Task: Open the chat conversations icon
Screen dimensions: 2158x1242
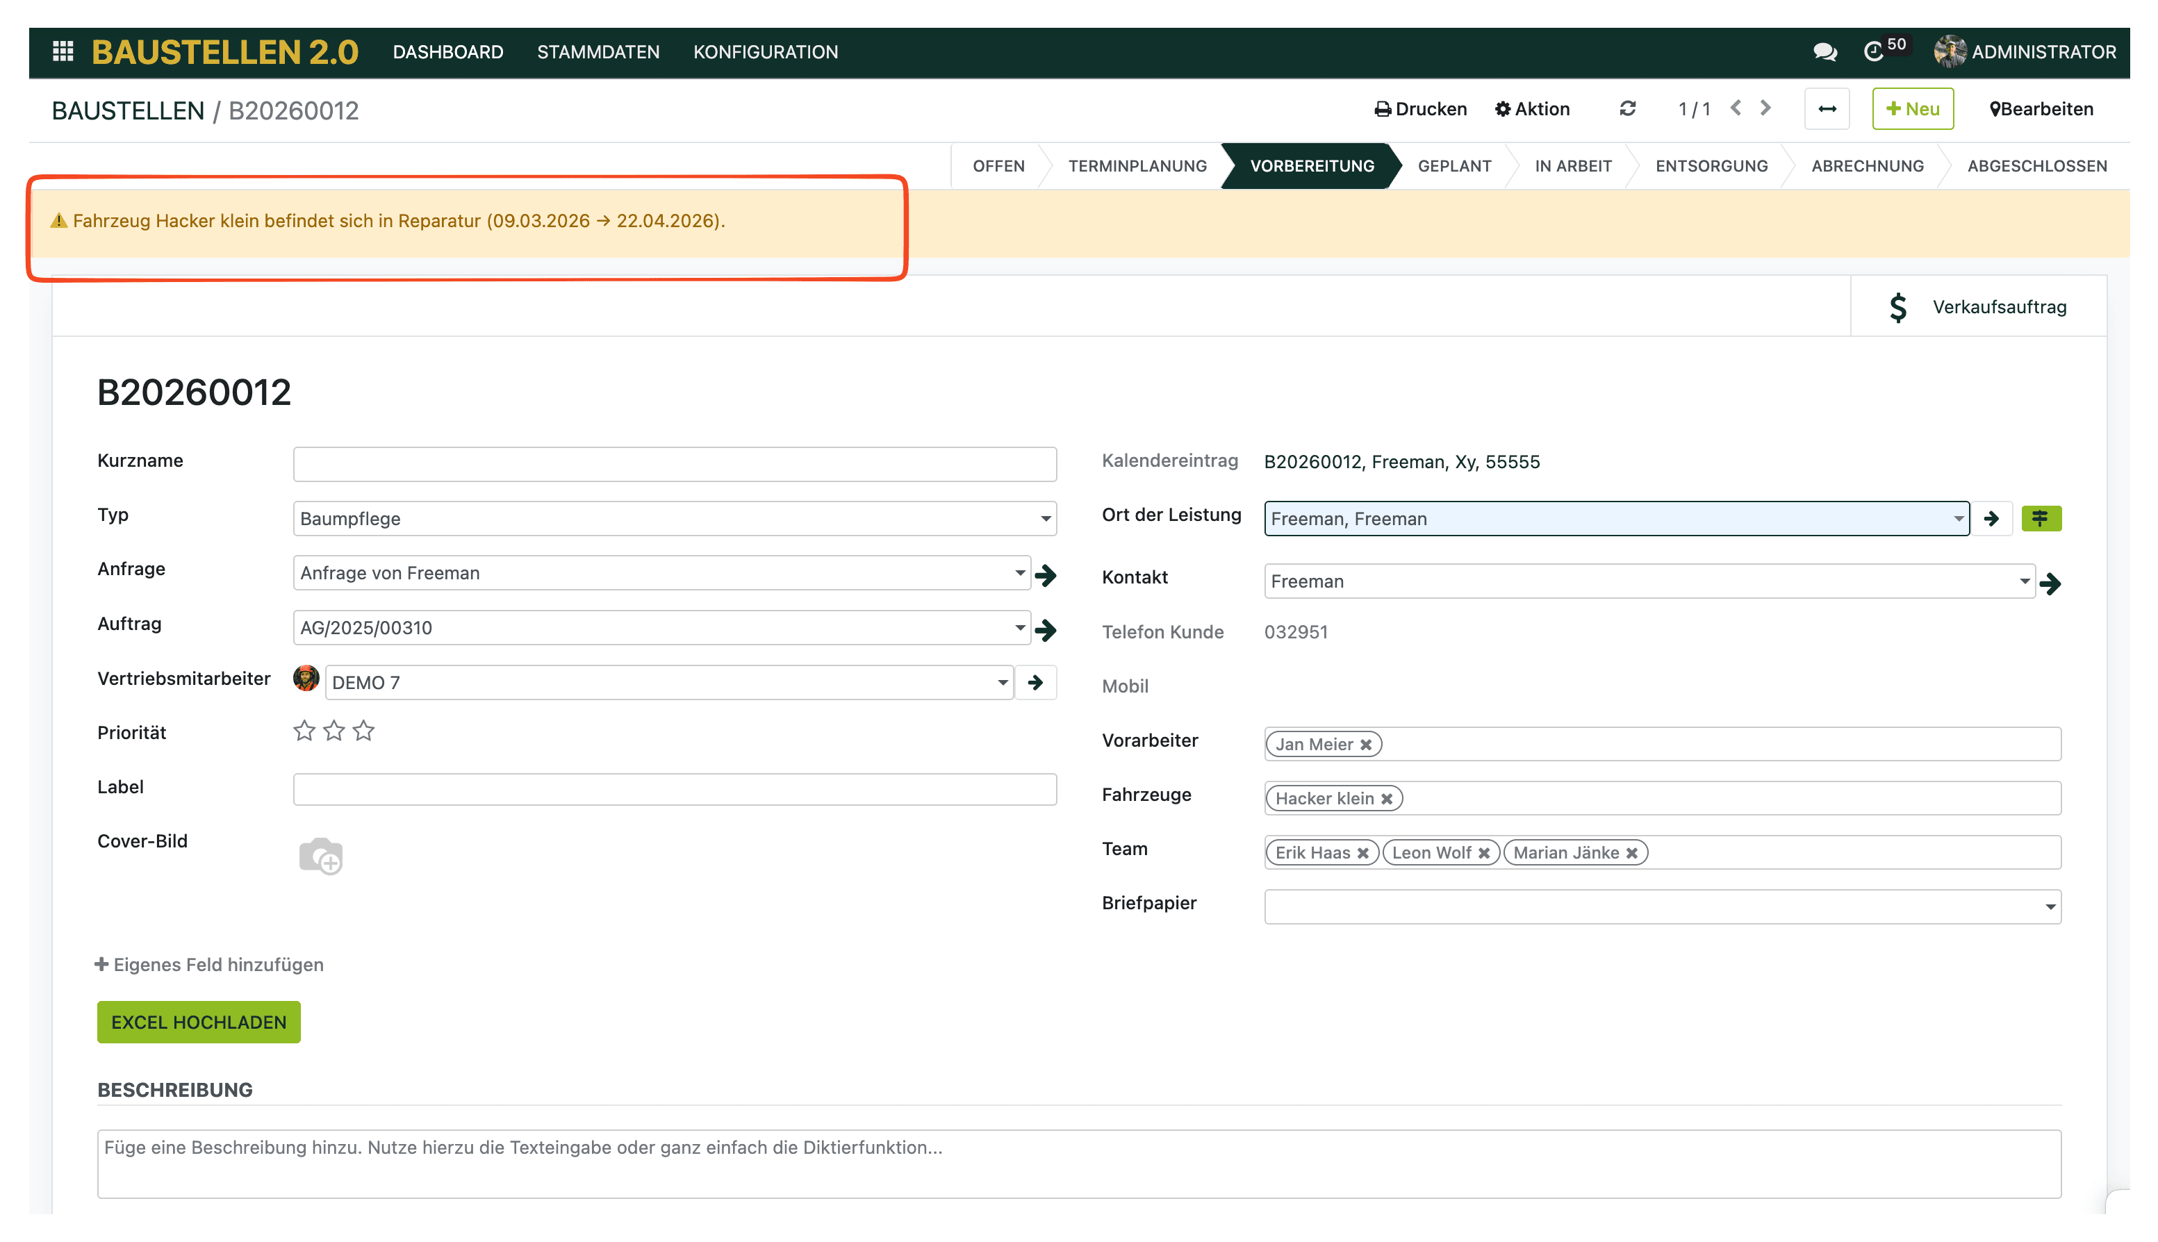Action: pyautogui.click(x=1824, y=52)
